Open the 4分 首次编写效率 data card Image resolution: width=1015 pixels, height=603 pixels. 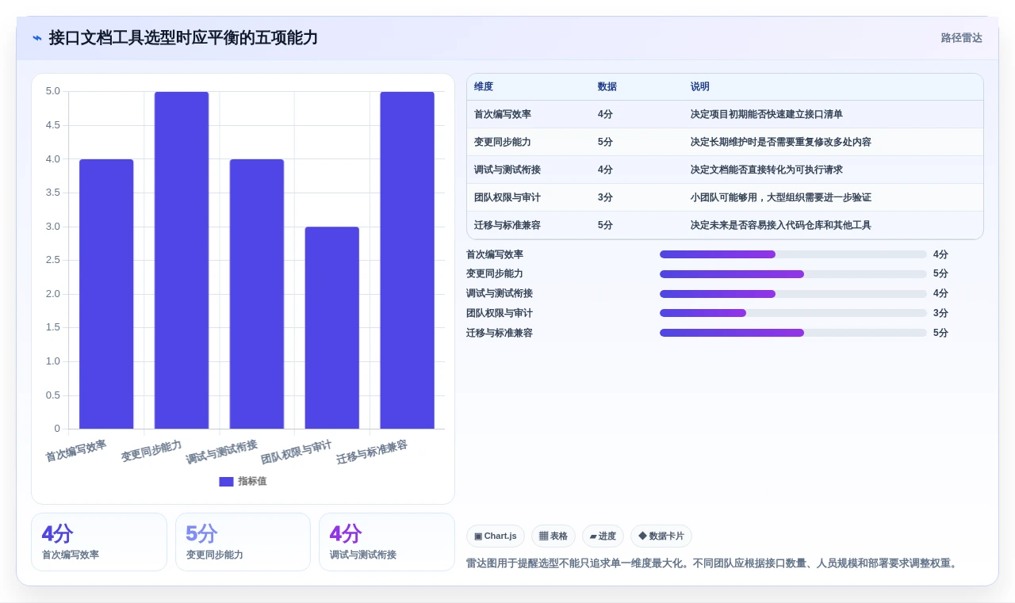click(x=99, y=542)
